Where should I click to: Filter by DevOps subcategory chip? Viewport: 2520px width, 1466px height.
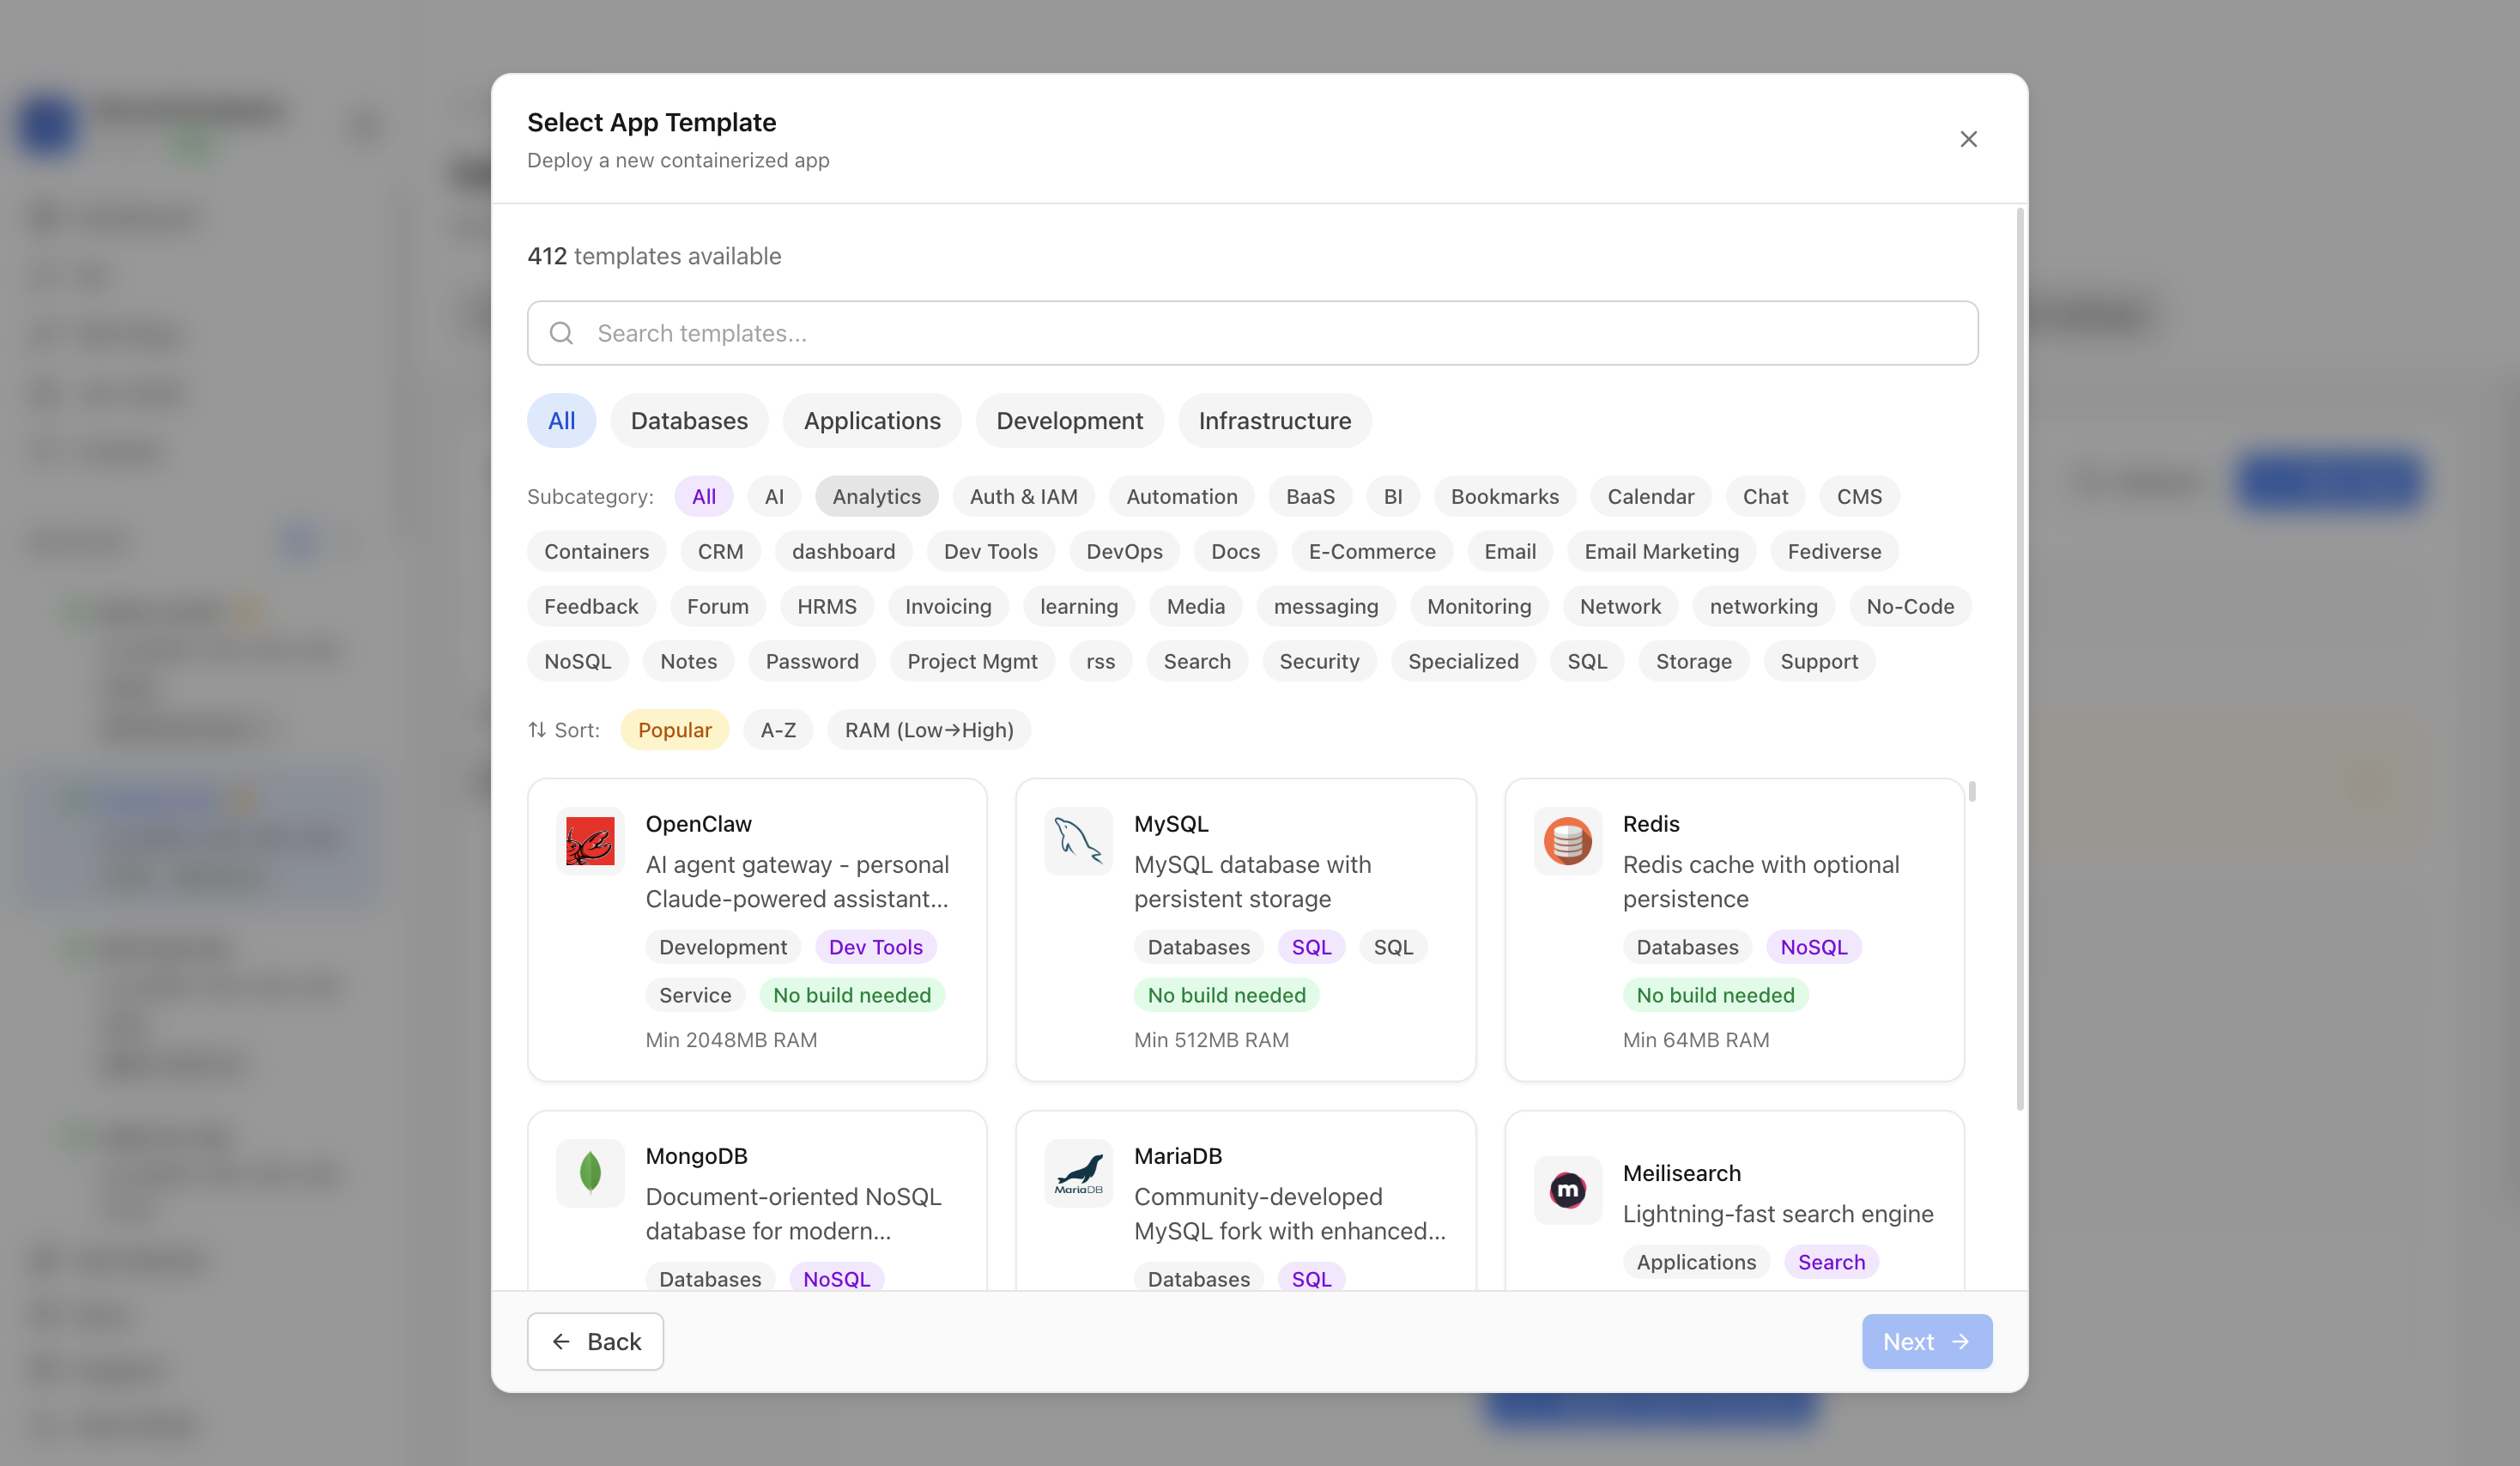[x=1124, y=552]
